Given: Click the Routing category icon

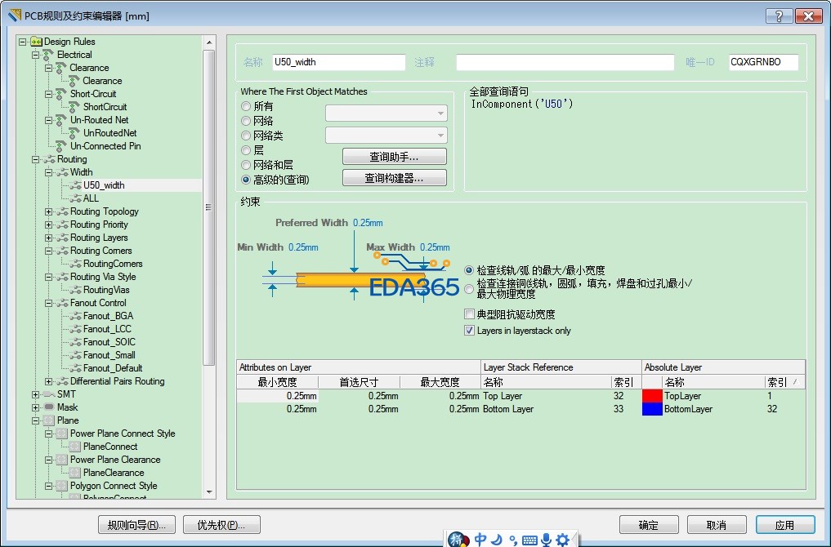Looking at the screenshot, I should [x=49, y=159].
